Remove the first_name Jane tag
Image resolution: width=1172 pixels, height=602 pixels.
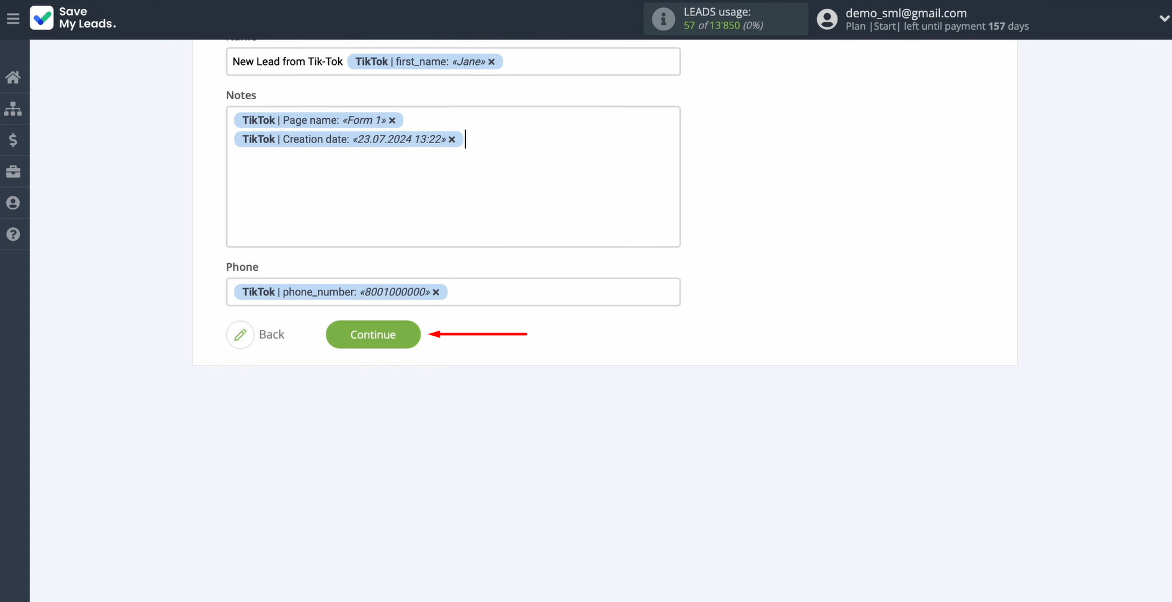(492, 62)
